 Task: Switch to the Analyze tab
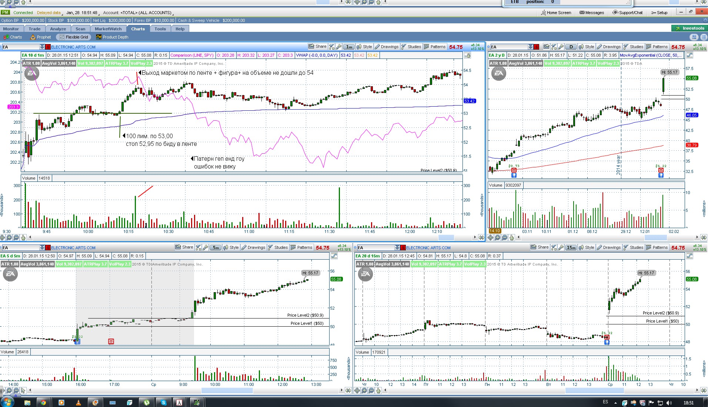[x=58, y=29]
